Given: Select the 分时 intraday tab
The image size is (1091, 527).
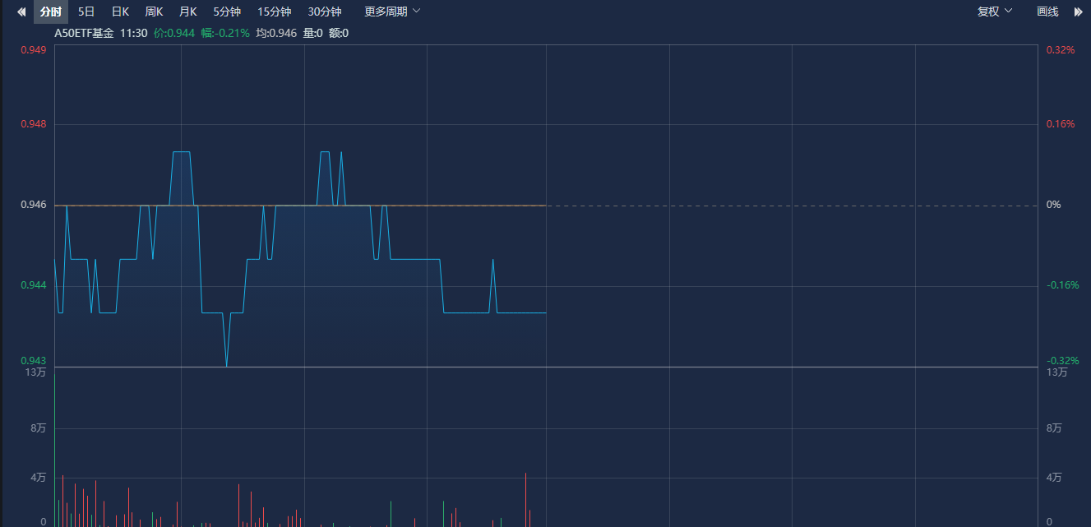Looking at the screenshot, I should click(x=51, y=12).
